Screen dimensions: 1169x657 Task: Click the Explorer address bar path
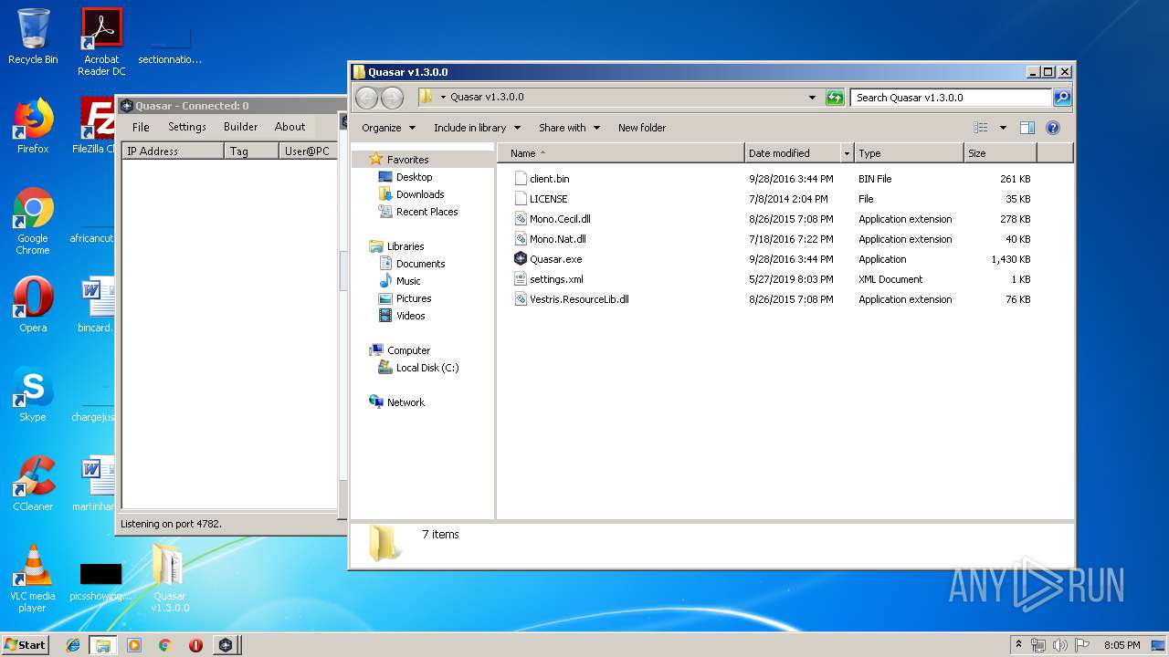point(487,97)
